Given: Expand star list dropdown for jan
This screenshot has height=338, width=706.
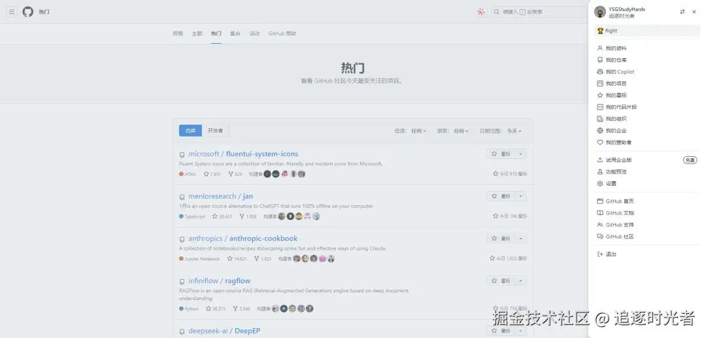Looking at the screenshot, I should pos(520,196).
